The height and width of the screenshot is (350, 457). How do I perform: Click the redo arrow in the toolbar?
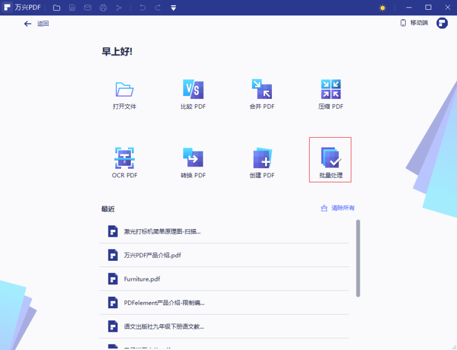click(x=158, y=7)
